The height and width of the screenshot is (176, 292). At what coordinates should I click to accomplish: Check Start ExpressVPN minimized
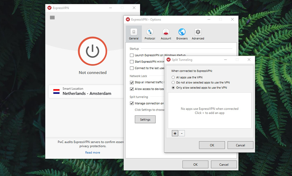[x=131, y=61]
